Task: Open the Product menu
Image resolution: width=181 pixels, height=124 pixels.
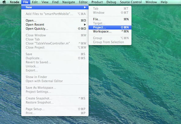Action: [97, 2]
